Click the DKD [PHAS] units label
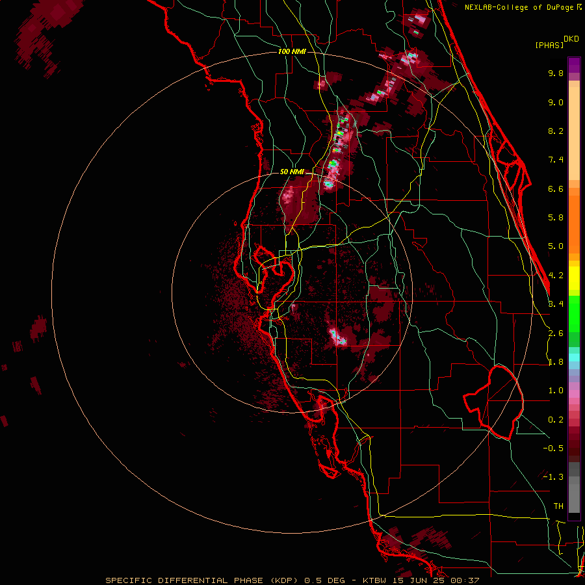Viewport: 585px width, 585px height. (556, 42)
